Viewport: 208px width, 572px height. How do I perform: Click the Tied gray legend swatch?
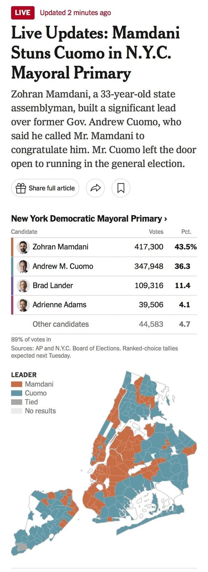(x=17, y=402)
